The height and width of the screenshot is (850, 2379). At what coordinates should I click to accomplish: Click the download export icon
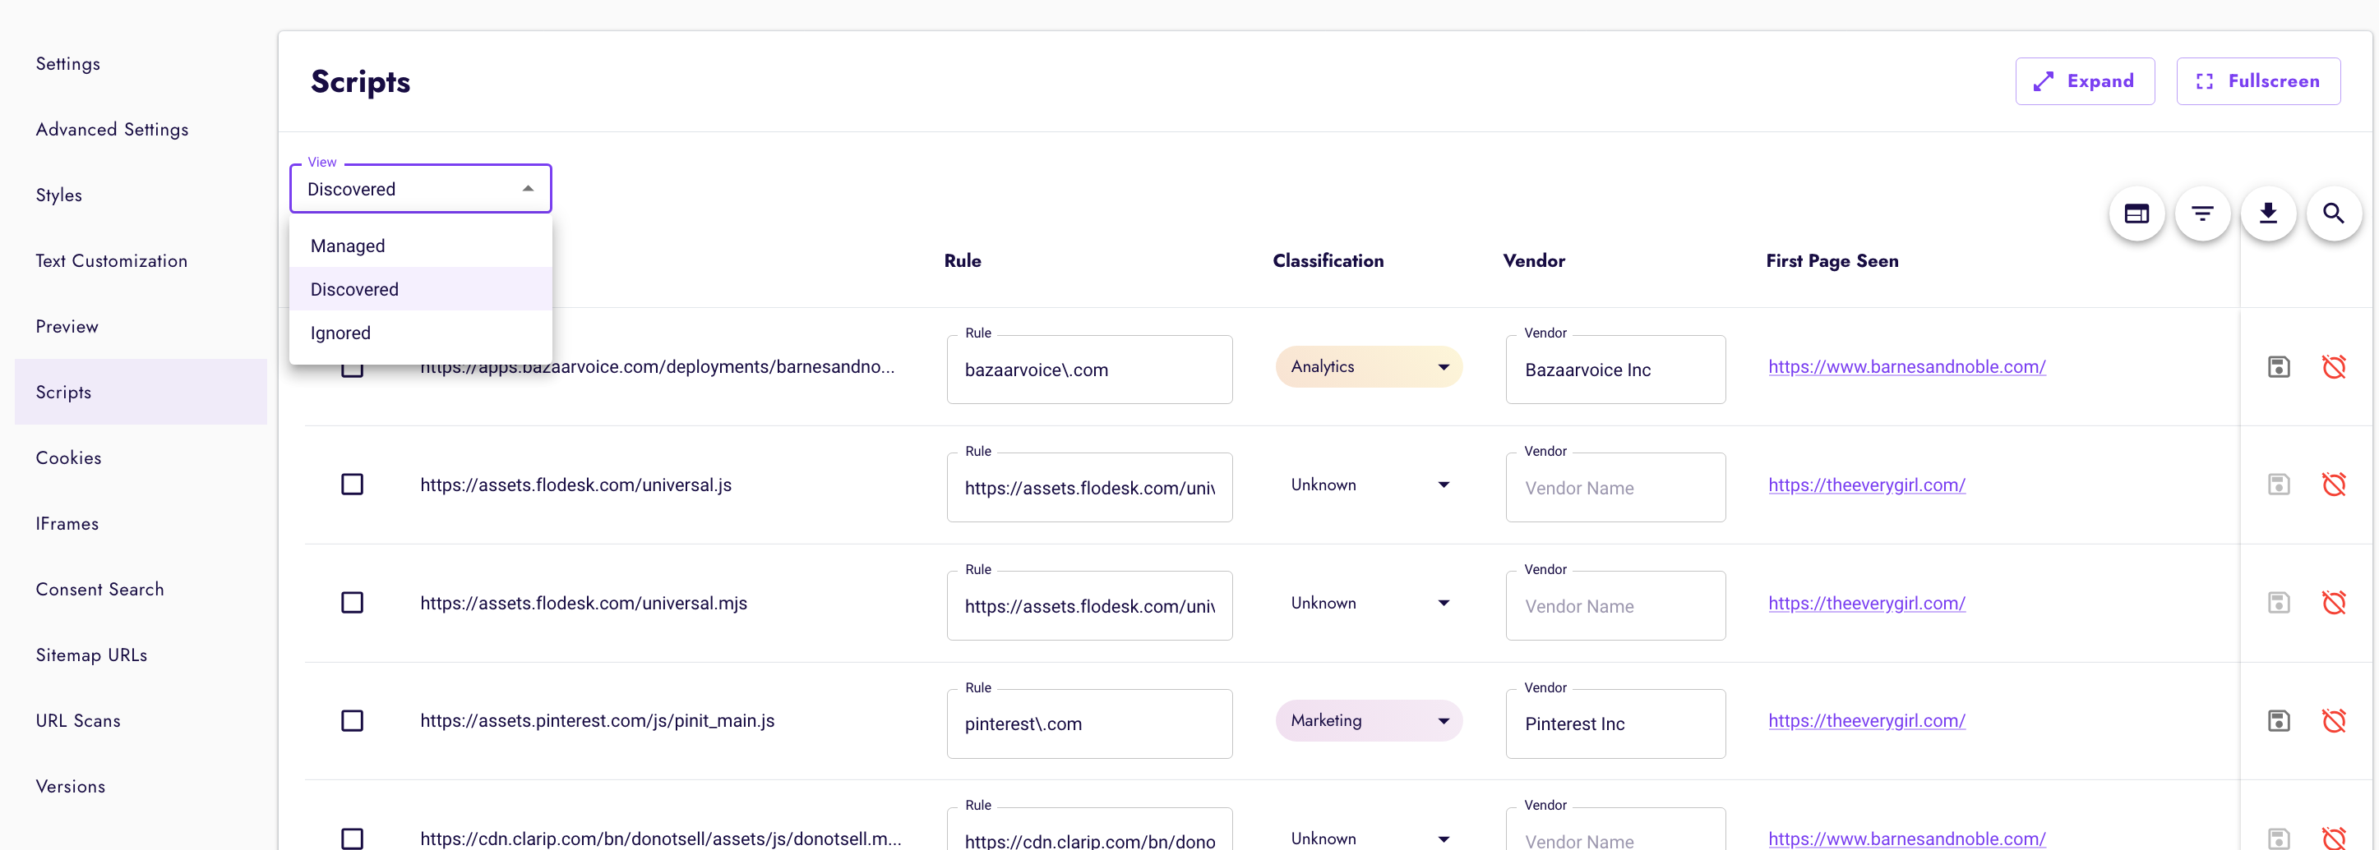pos(2269,214)
